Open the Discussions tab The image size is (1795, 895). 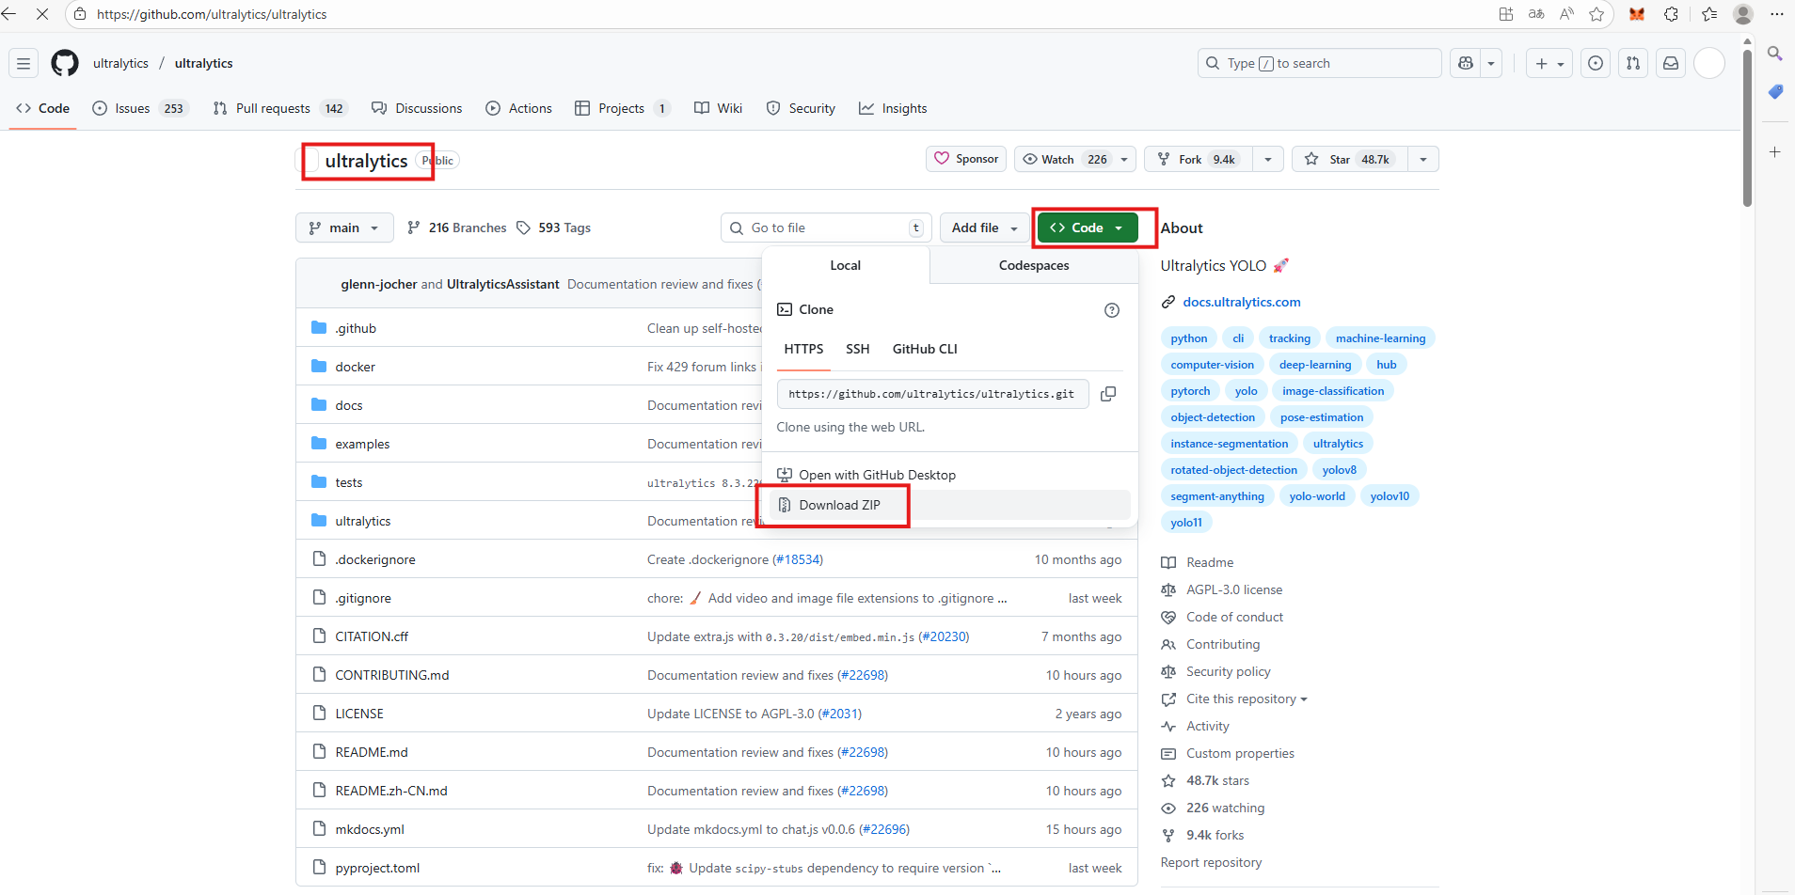click(x=417, y=108)
